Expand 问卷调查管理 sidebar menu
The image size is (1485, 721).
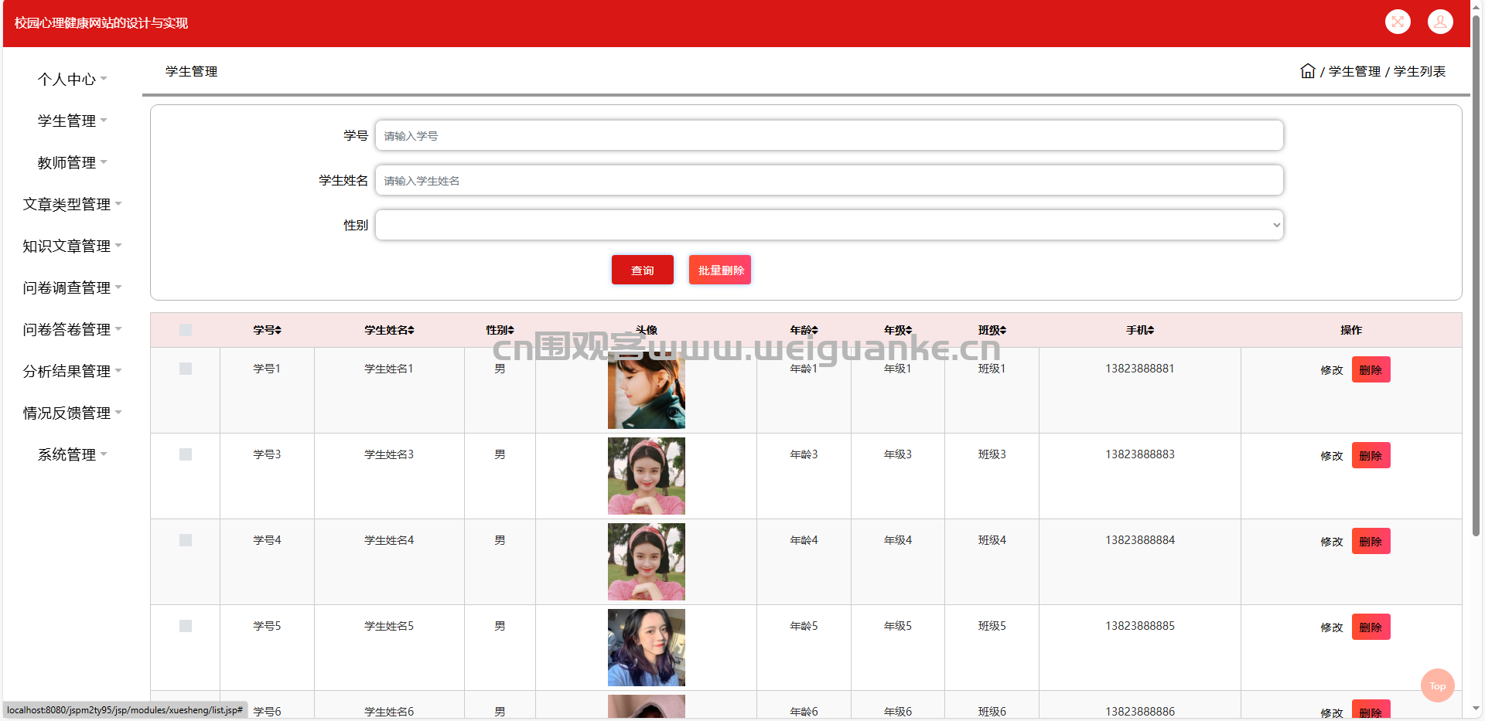(x=72, y=287)
